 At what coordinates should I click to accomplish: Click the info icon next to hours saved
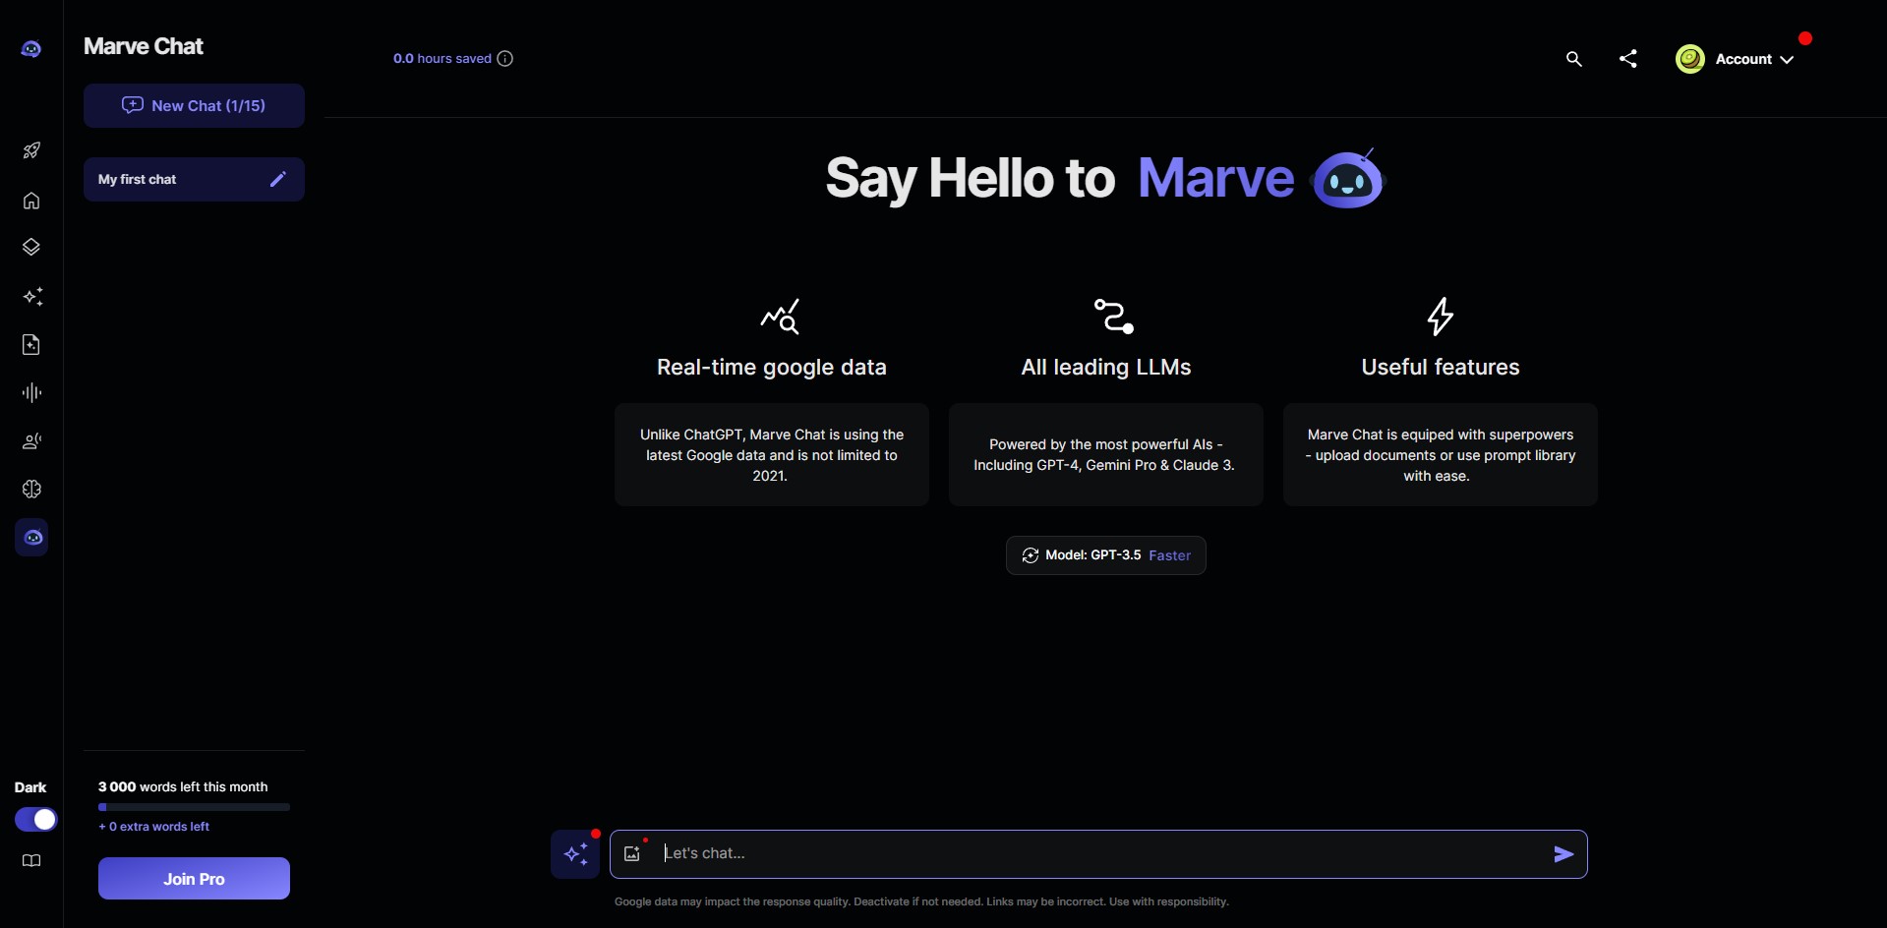(x=505, y=59)
